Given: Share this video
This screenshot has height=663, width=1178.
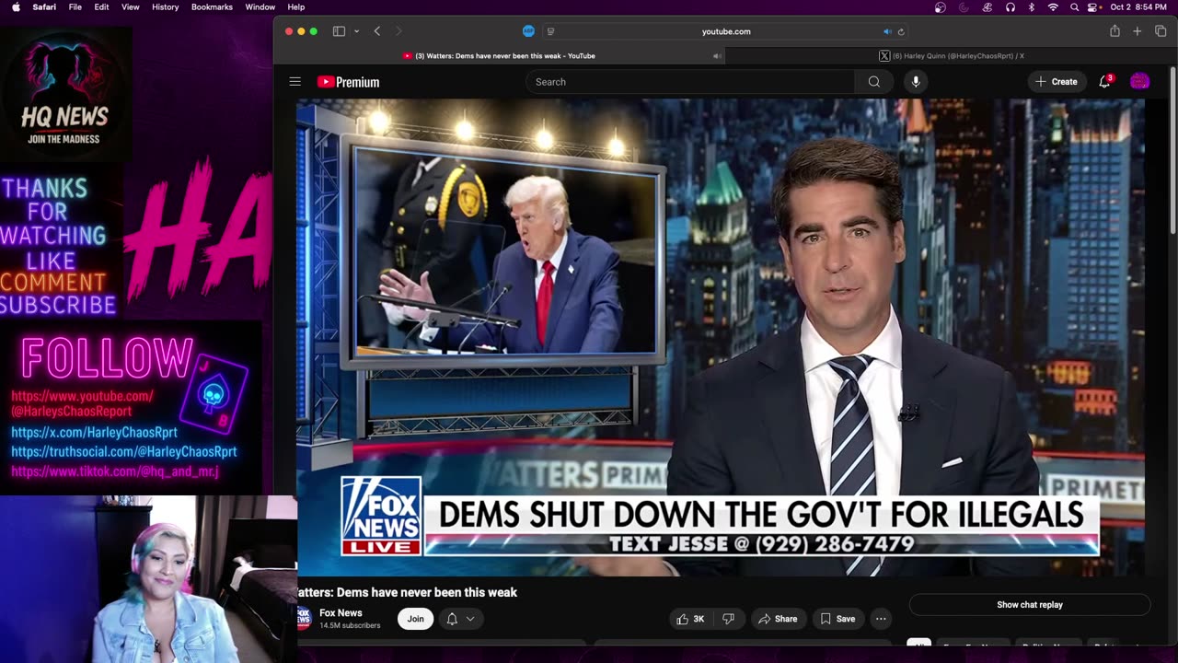Looking at the screenshot, I should pos(778,619).
